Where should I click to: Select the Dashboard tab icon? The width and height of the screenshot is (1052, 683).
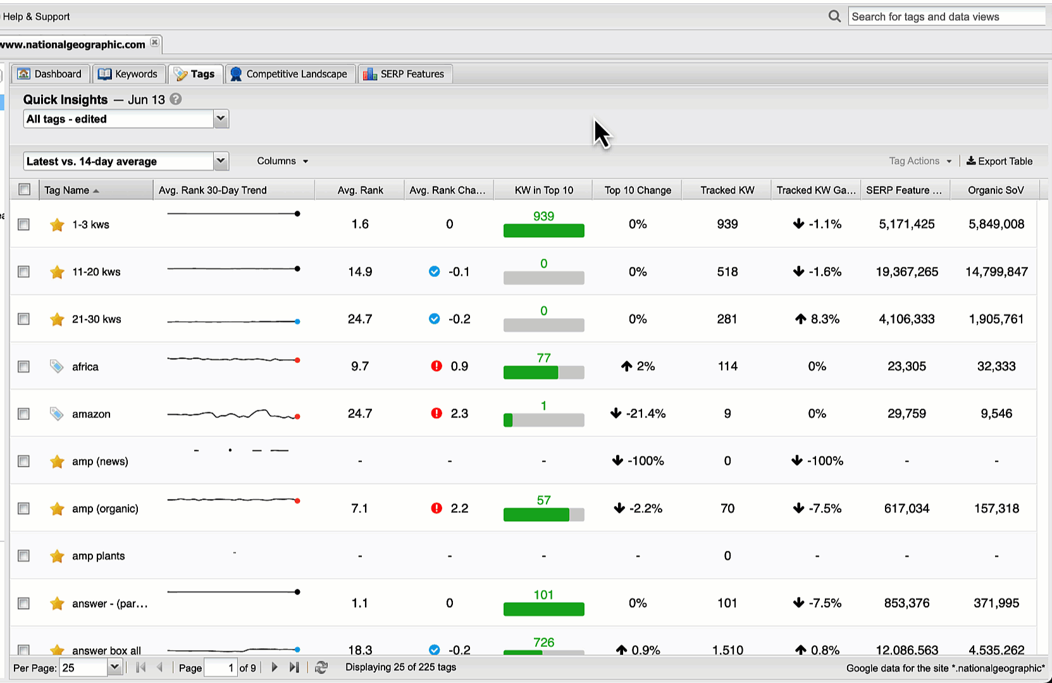pos(23,73)
